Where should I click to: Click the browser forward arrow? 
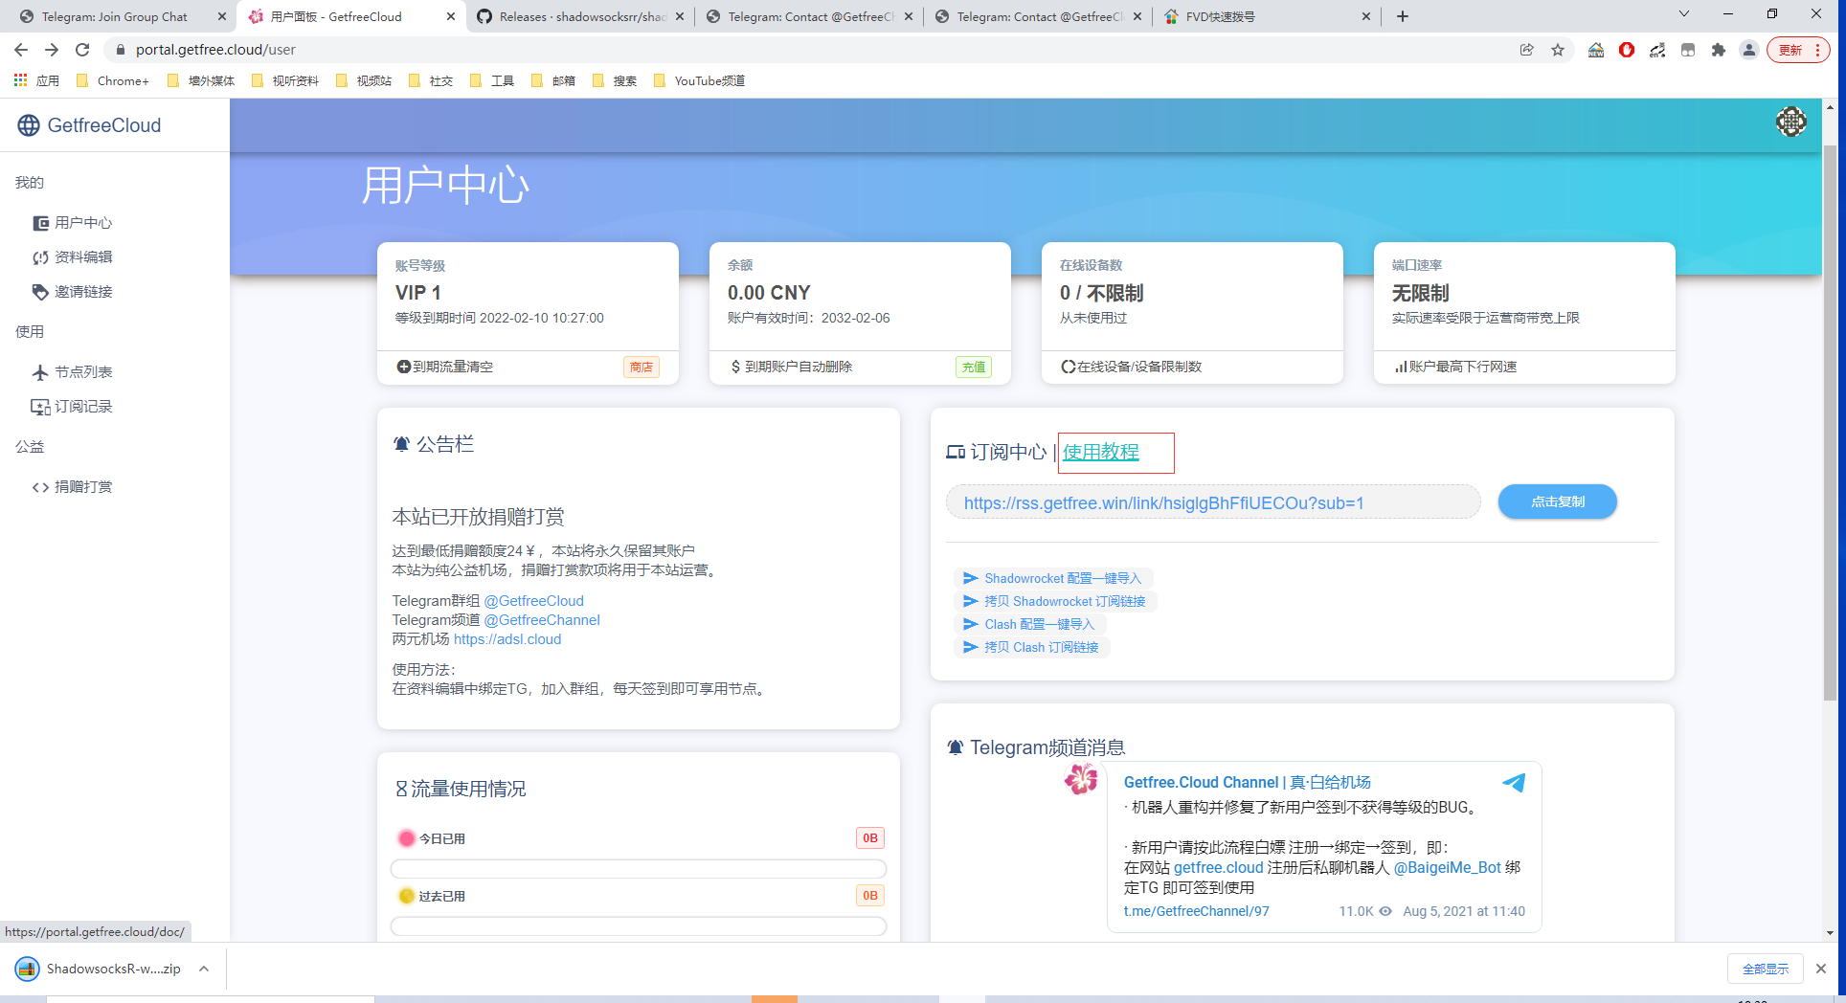click(x=52, y=50)
